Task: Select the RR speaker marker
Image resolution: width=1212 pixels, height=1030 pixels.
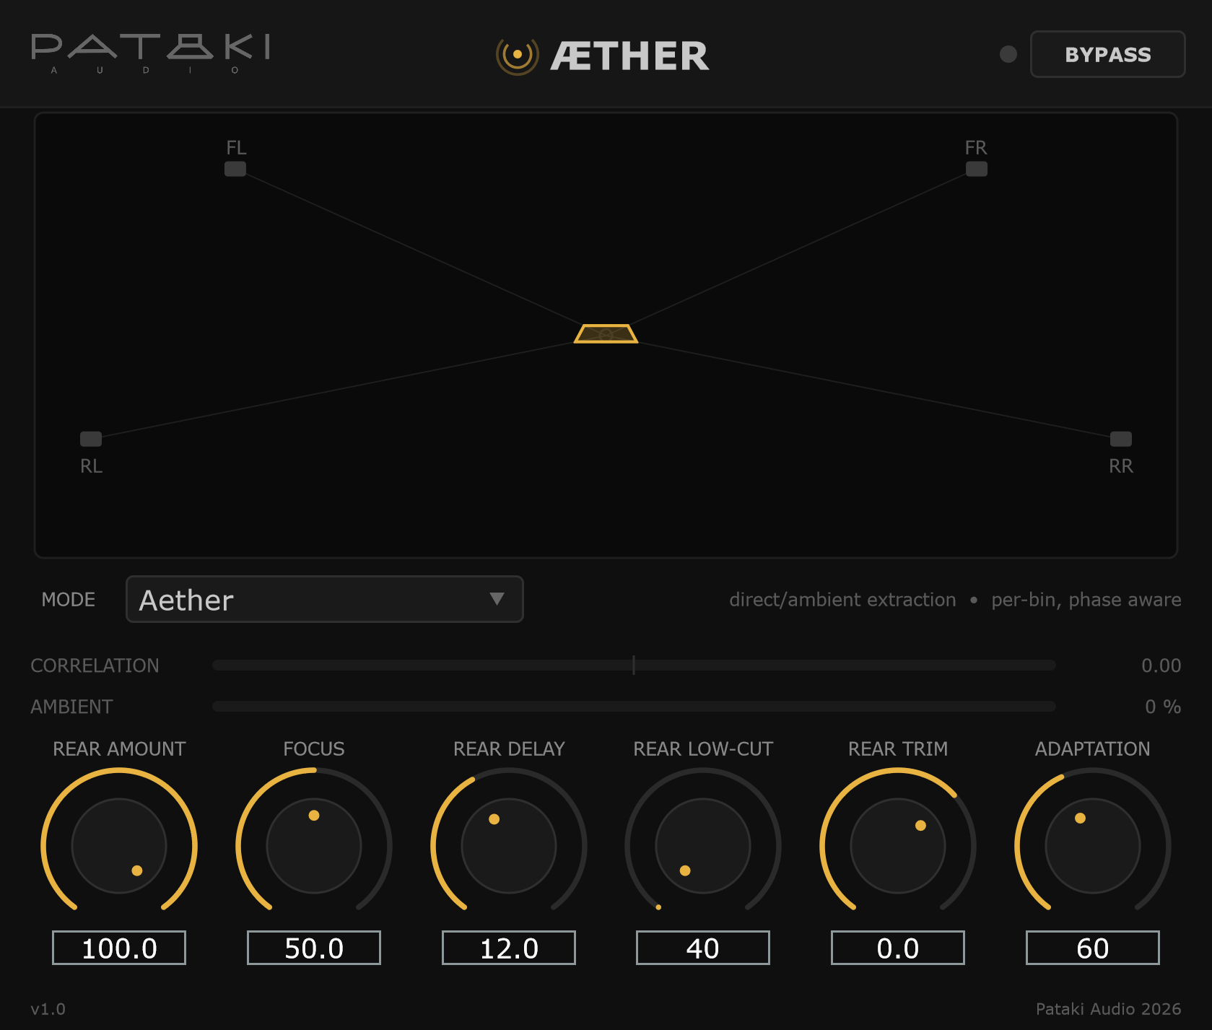Action: point(1121,439)
